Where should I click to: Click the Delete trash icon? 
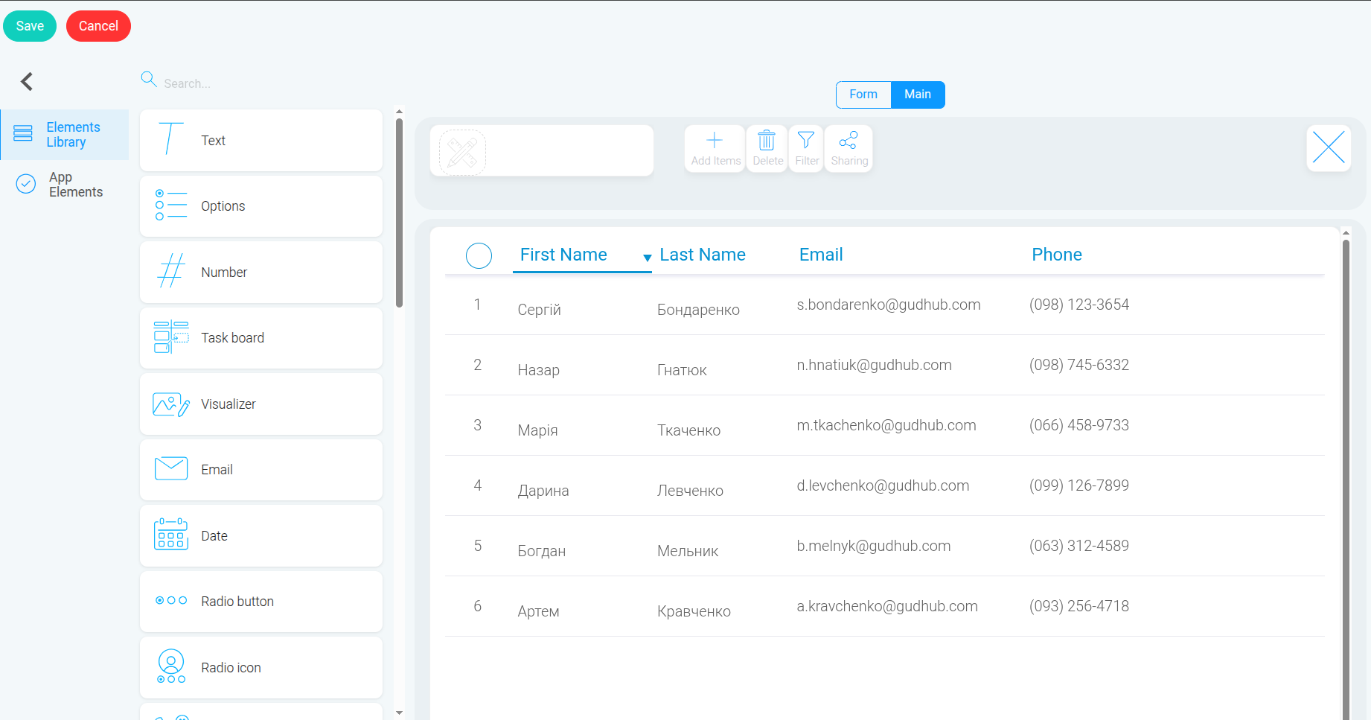tap(767, 140)
